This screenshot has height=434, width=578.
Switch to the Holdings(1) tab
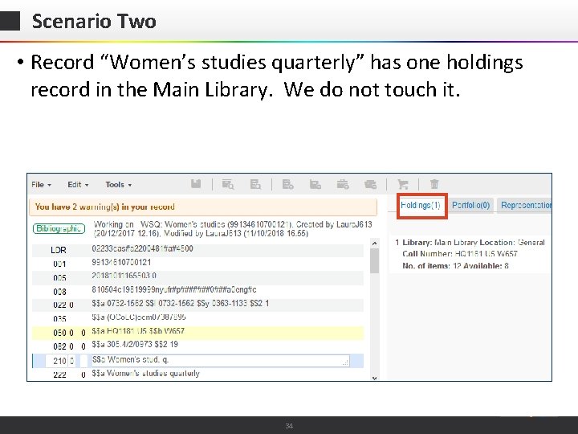pyautogui.click(x=421, y=206)
